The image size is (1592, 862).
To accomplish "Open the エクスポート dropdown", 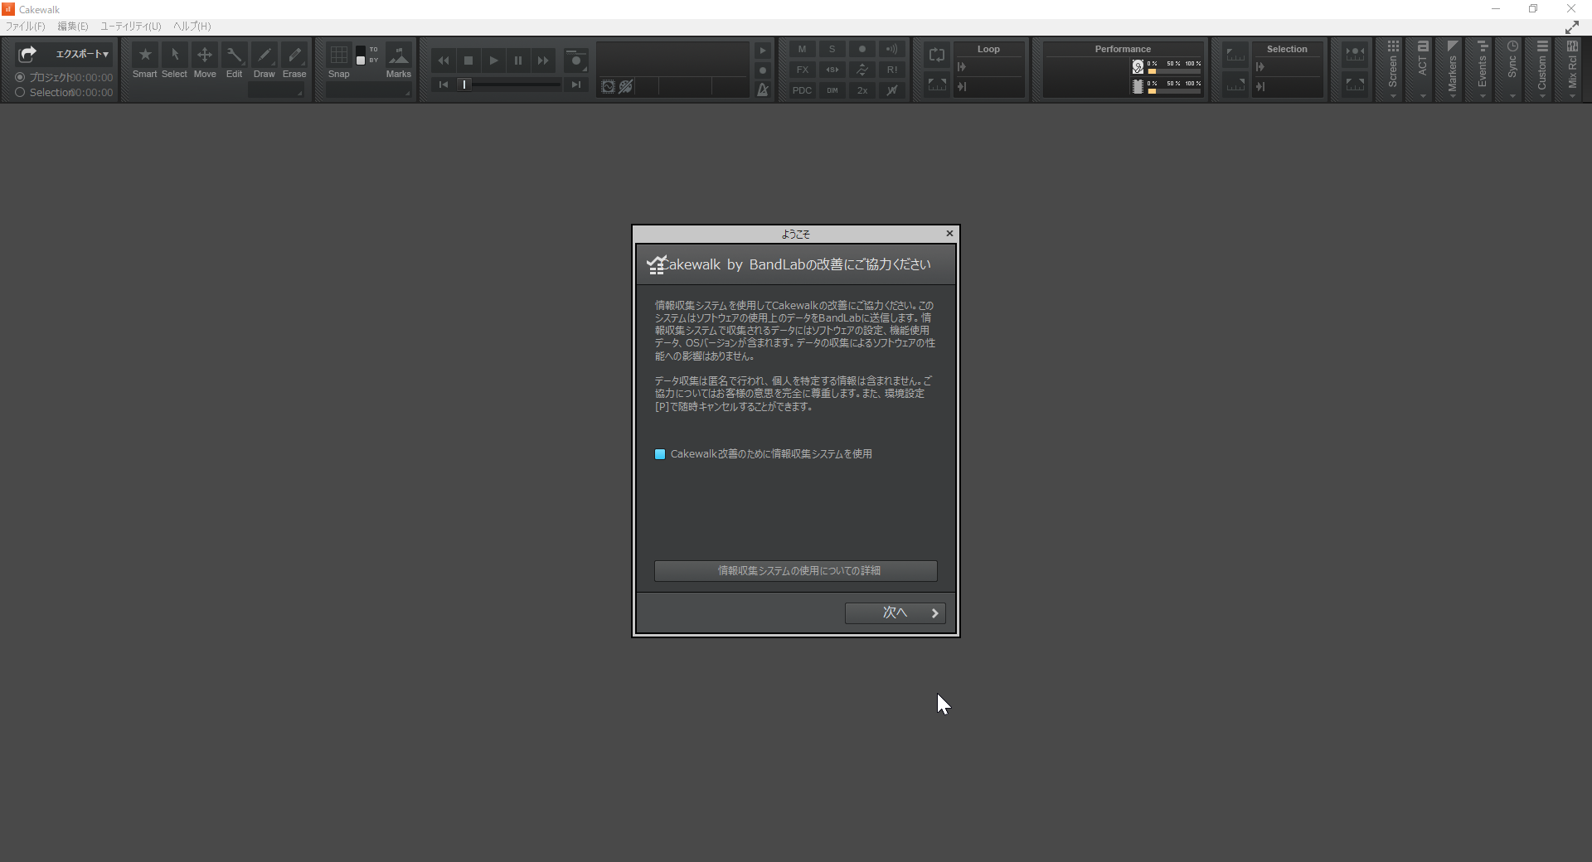I will point(81,54).
